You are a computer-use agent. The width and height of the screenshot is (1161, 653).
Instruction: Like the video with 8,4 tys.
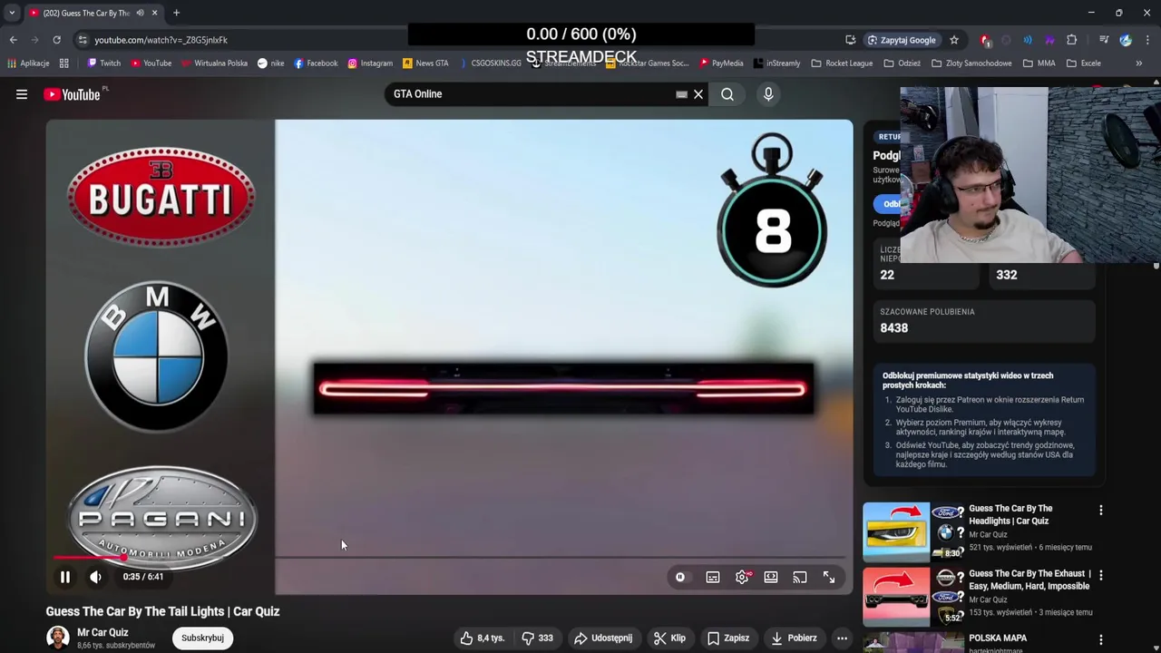[482, 638]
